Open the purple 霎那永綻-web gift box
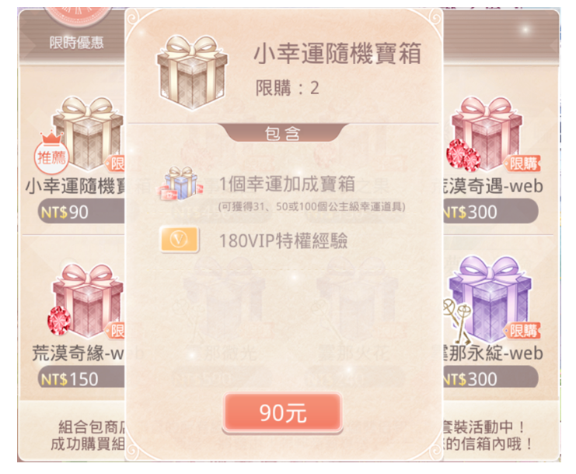 (490, 300)
